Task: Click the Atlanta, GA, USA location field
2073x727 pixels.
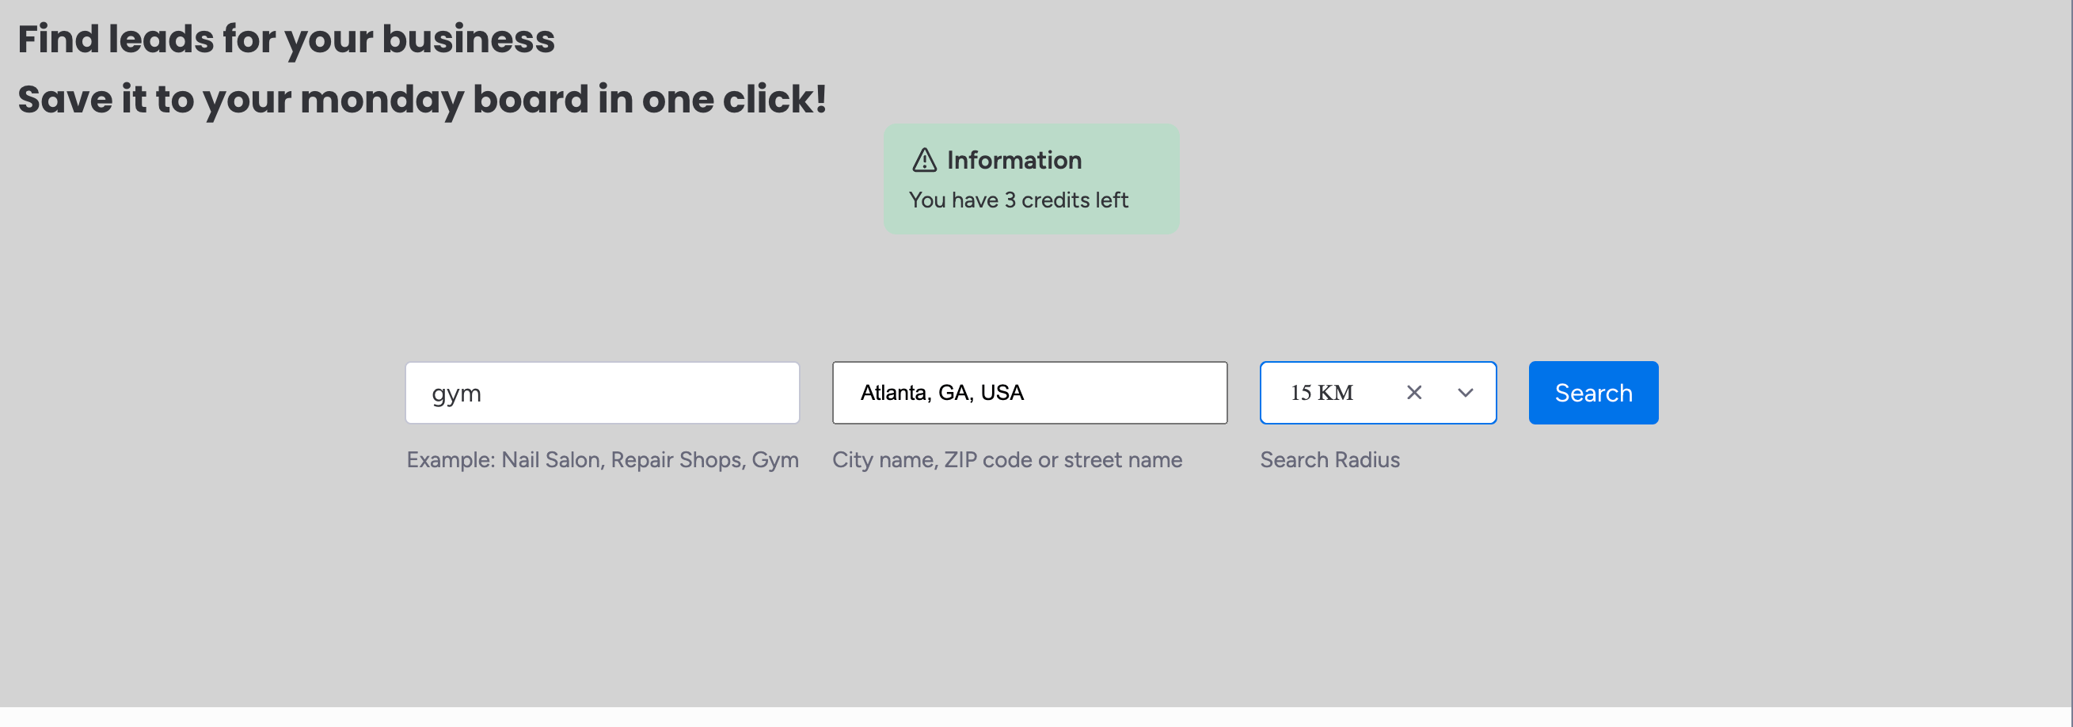Action: coord(1029,392)
